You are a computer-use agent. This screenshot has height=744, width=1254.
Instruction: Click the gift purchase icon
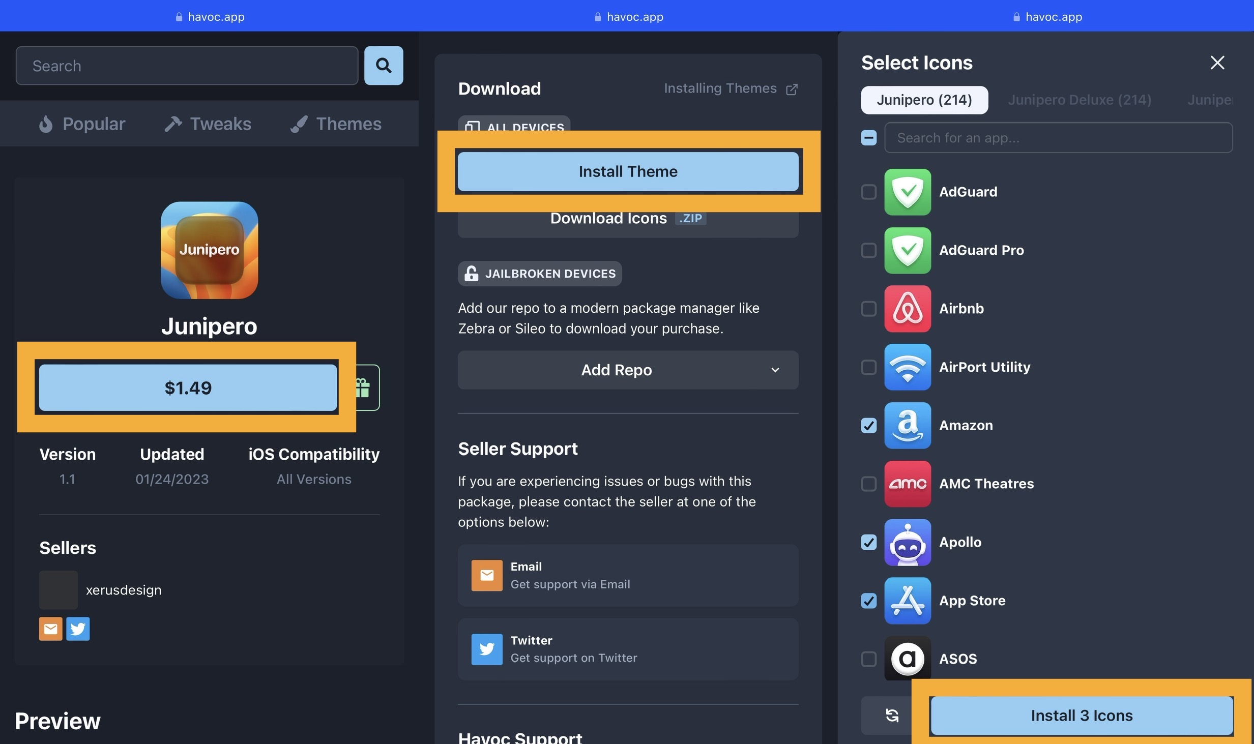point(363,388)
